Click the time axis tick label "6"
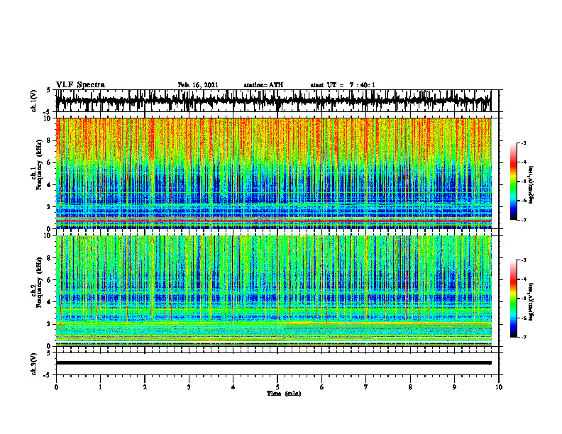This screenshot has width=562, height=434. click(322, 387)
